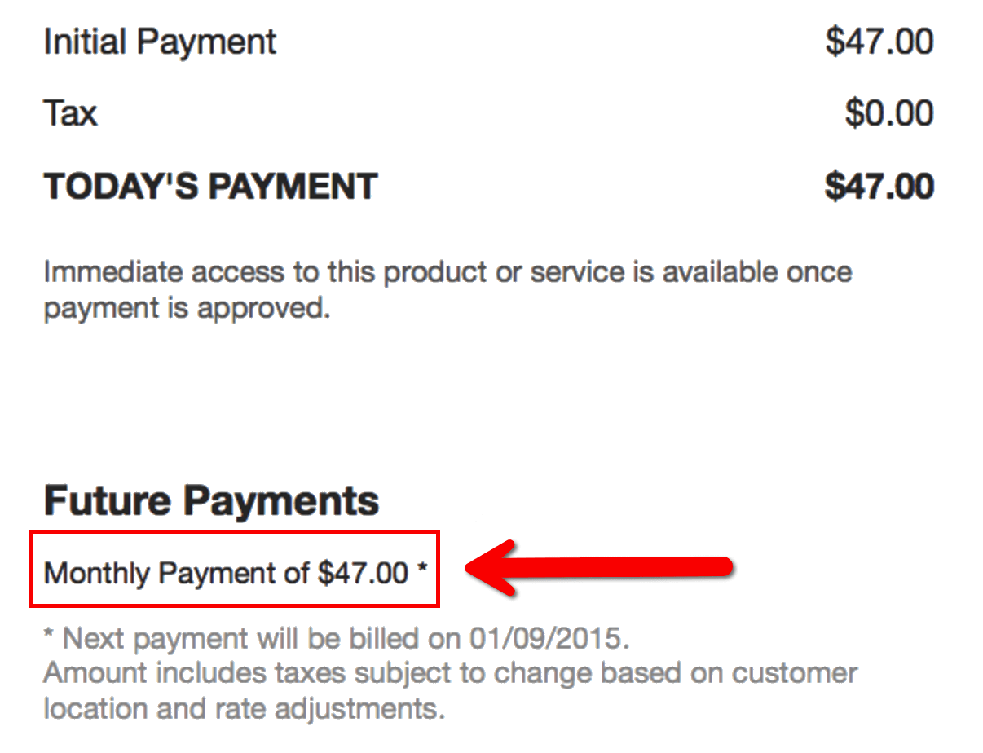
Task: Select the Initial Payment $47.00 amount
Action: pos(879,42)
